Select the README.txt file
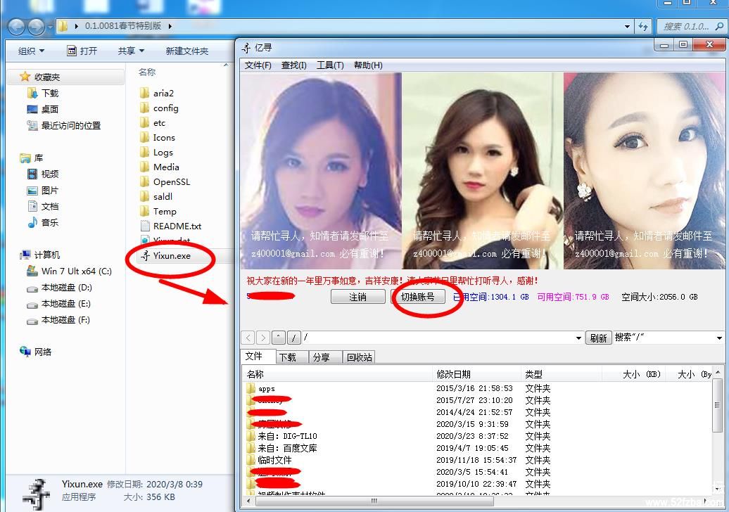The image size is (729, 512). tap(170, 226)
